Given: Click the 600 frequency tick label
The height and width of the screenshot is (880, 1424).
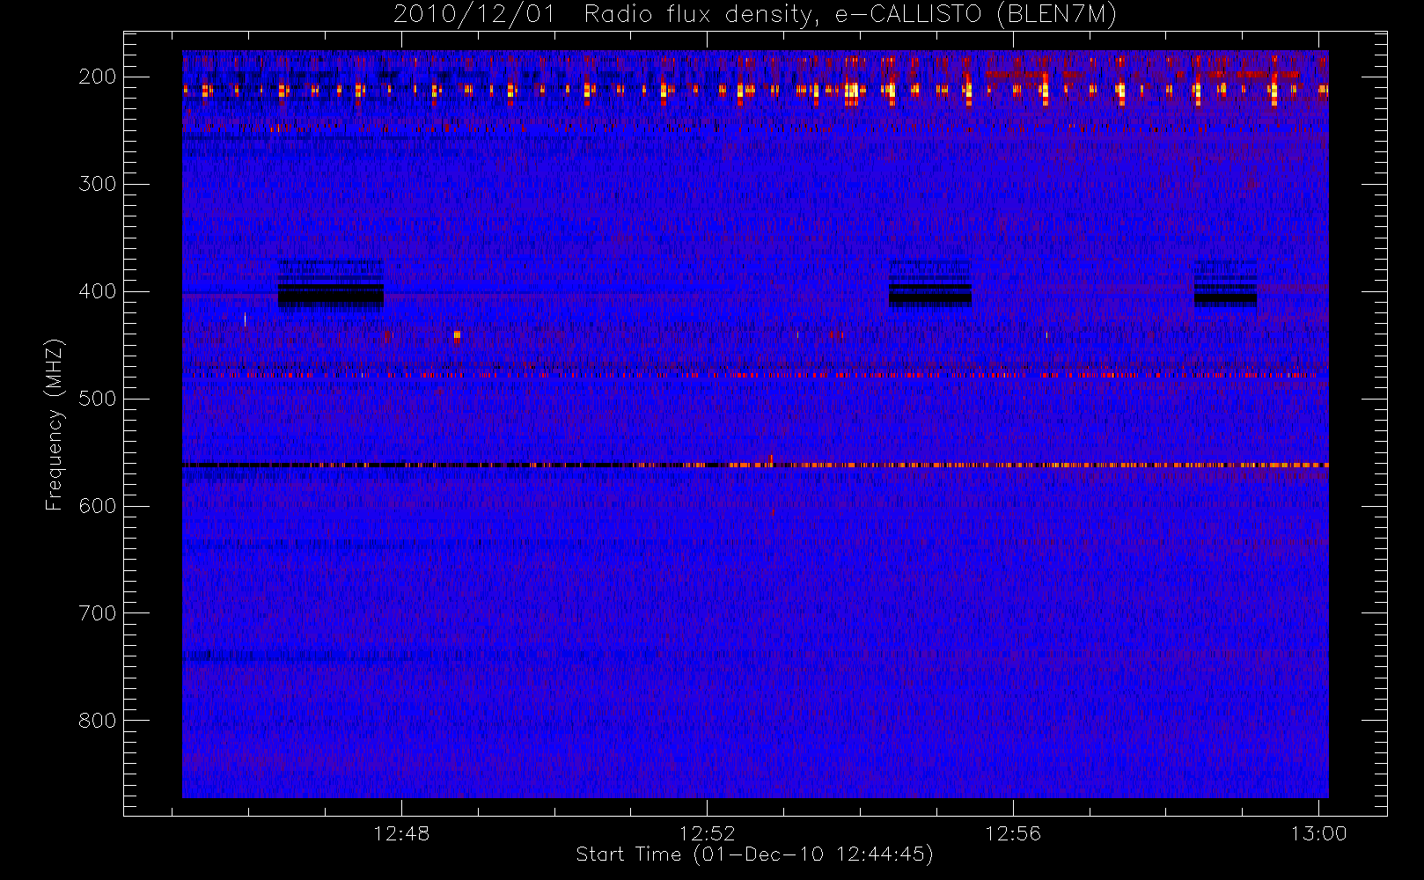Looking at the screenshot, I should click(98, 506).
